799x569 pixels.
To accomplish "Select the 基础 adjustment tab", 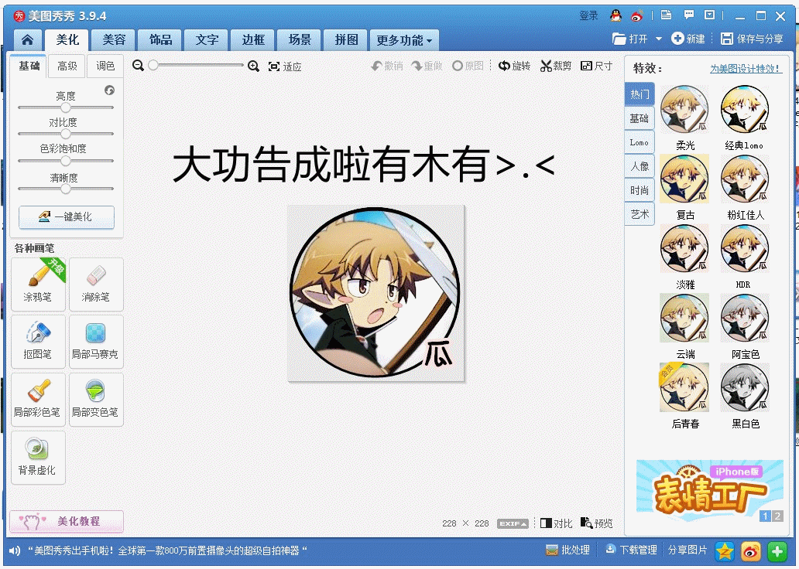I will tap(29, 66).
